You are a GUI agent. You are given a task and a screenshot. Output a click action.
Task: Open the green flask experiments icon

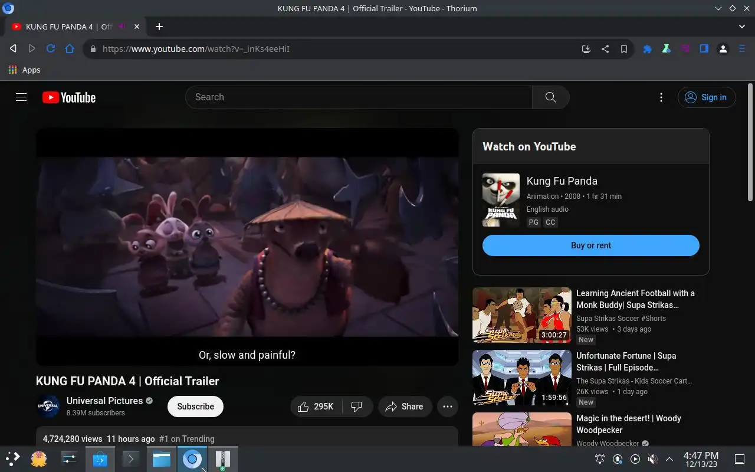[666, 49]
